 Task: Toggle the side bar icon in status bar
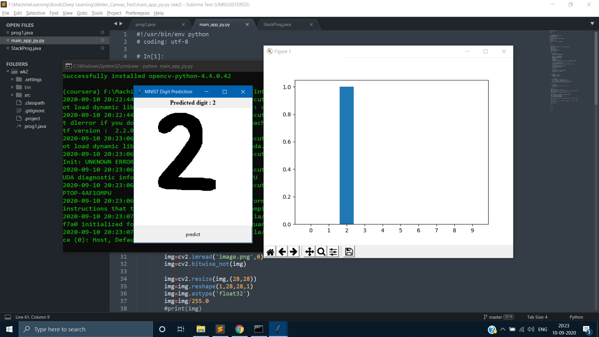click(8, 317)
